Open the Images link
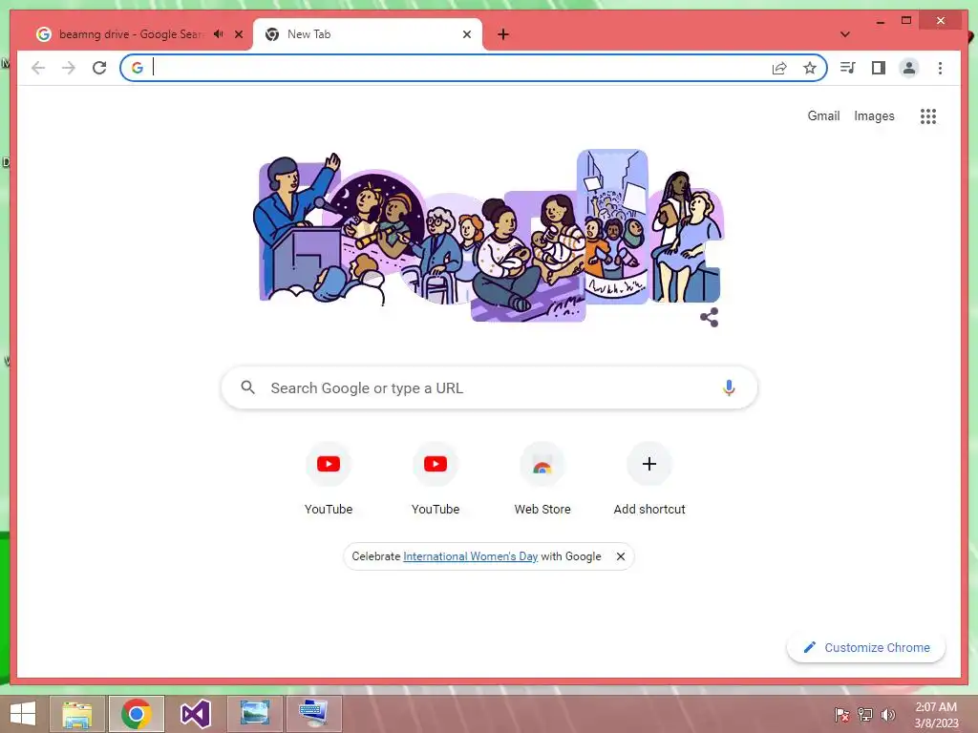Screen dimensions: 978x733 (x=874, y=115)
